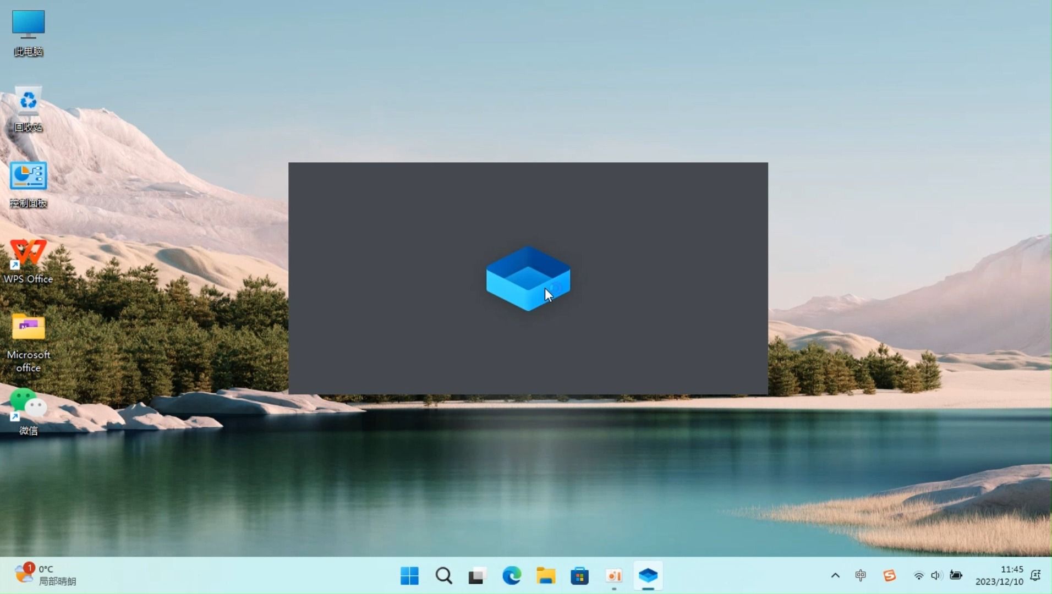Screen dimensions: 1052x594
Task: Open Task View from the taskbar
Action: tap(476, 576)
